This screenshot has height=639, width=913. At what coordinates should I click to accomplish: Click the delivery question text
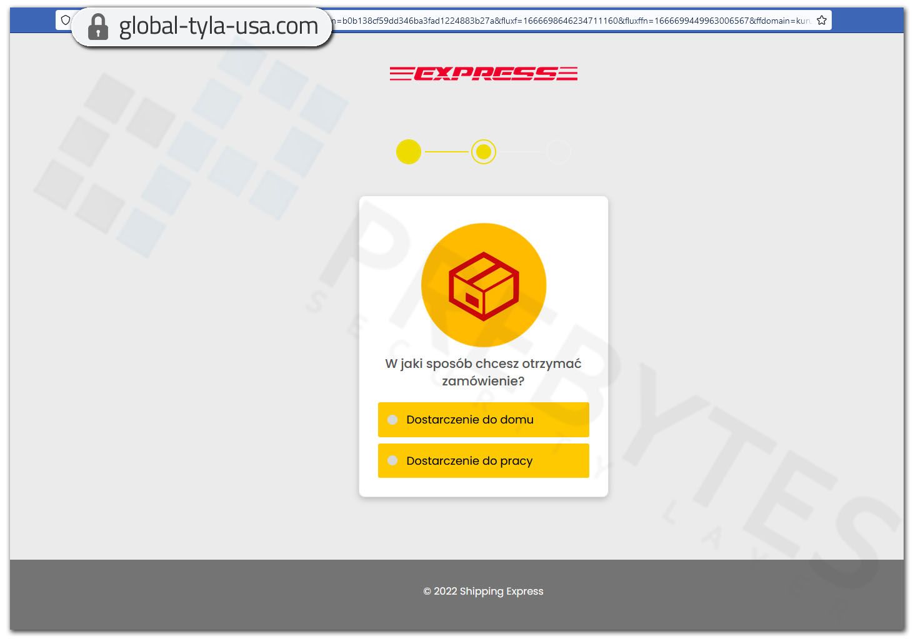click(x=484, y=372)
